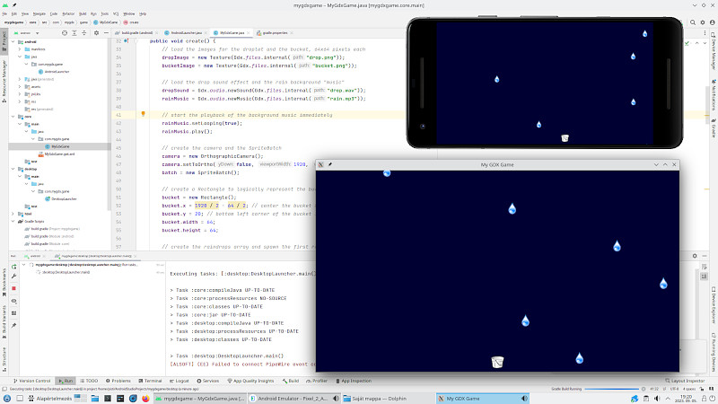Toggle the Build Variants side panel button
This screenshot has width=718, height=404.
[x=4, y=322]
